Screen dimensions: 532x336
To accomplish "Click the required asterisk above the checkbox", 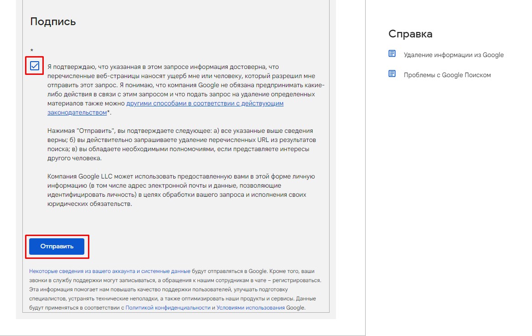I will [32, 51].
